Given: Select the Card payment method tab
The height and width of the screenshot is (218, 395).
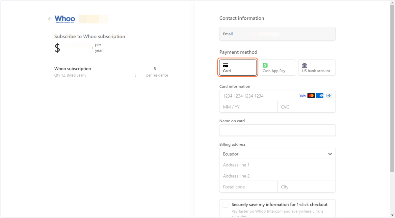Looking at the screenshot, I should 238,67.
